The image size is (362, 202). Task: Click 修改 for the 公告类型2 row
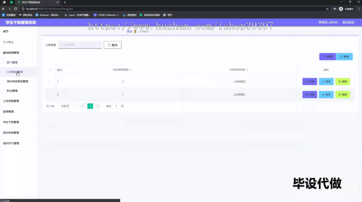[x=326, y=82]
